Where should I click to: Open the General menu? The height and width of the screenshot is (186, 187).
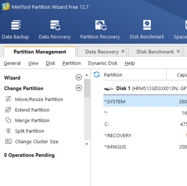12,63
